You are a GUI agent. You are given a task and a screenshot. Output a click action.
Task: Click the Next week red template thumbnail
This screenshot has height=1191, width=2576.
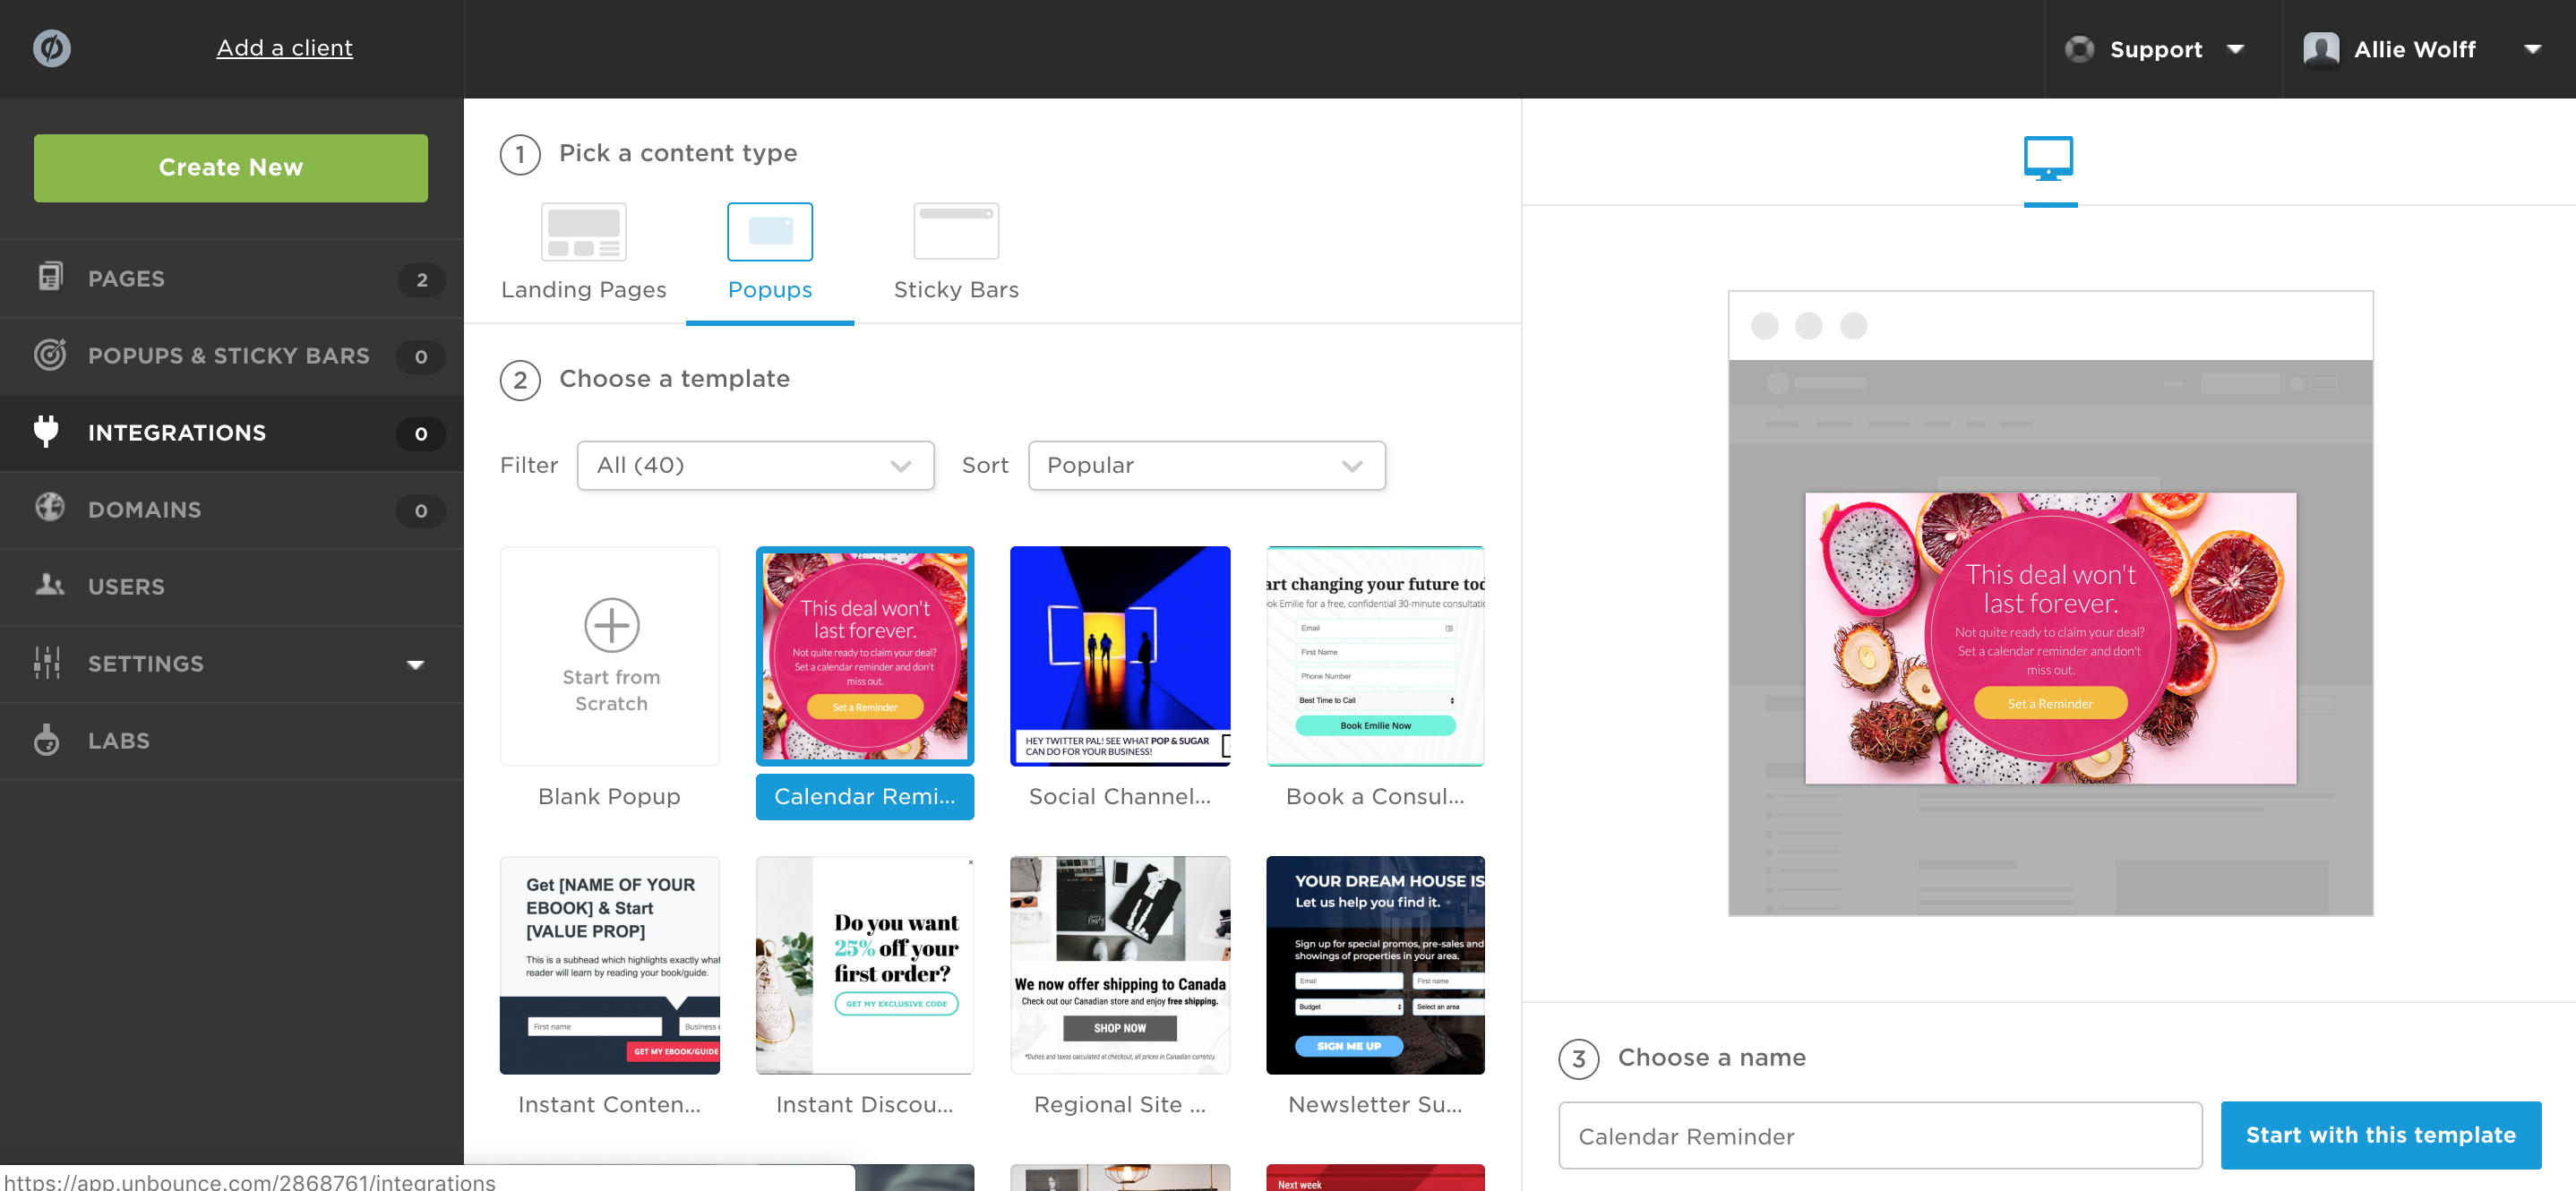coord(1375,1178)
